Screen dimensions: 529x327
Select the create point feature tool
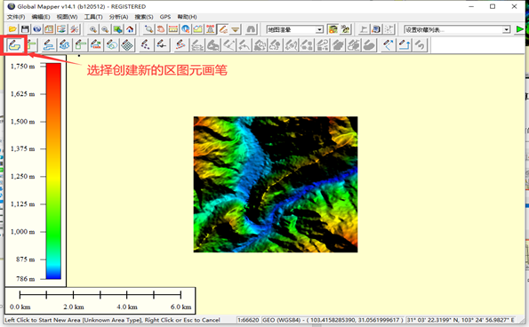click(x=145, y=44)
